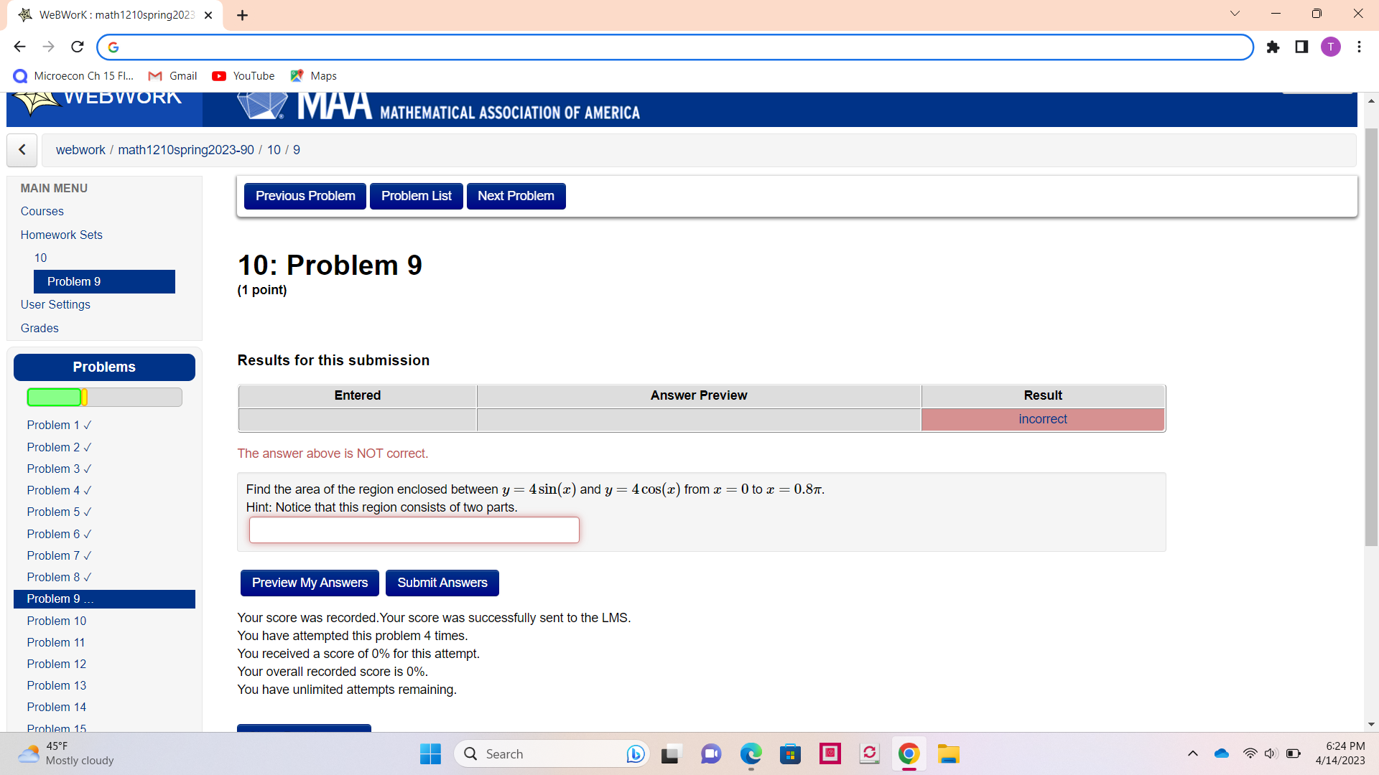Reload the WeBWorK page
1379x775 pixels.
(x=77, y=47)
